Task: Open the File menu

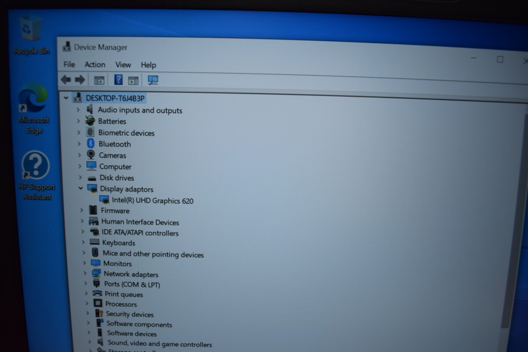Action: (69, 64)
